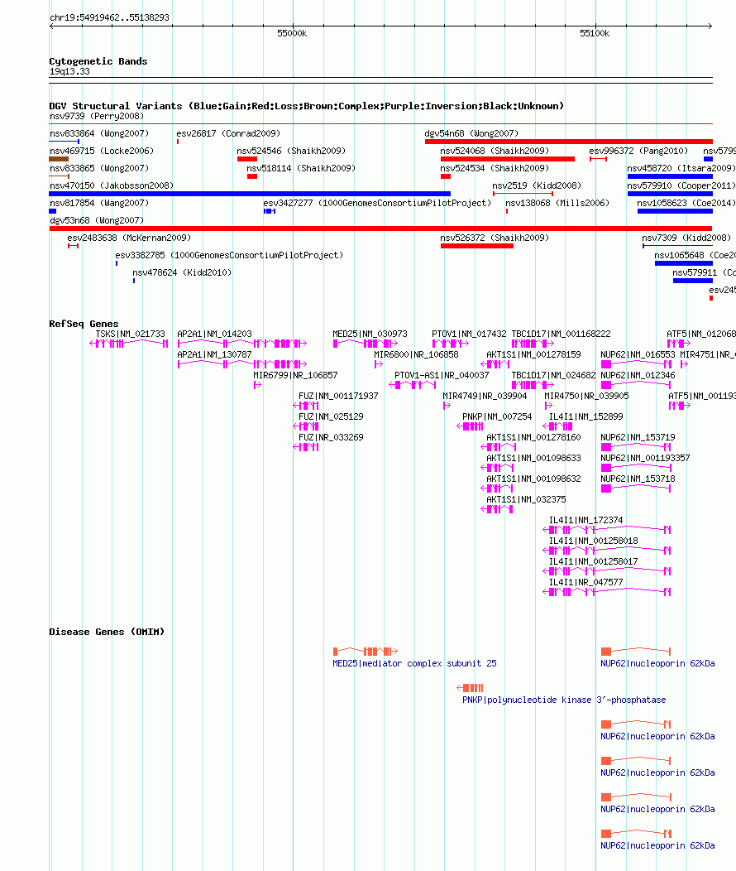Open the esv2483638 (McKernan2009) label
736x871 pixels.
coord(129,238)
